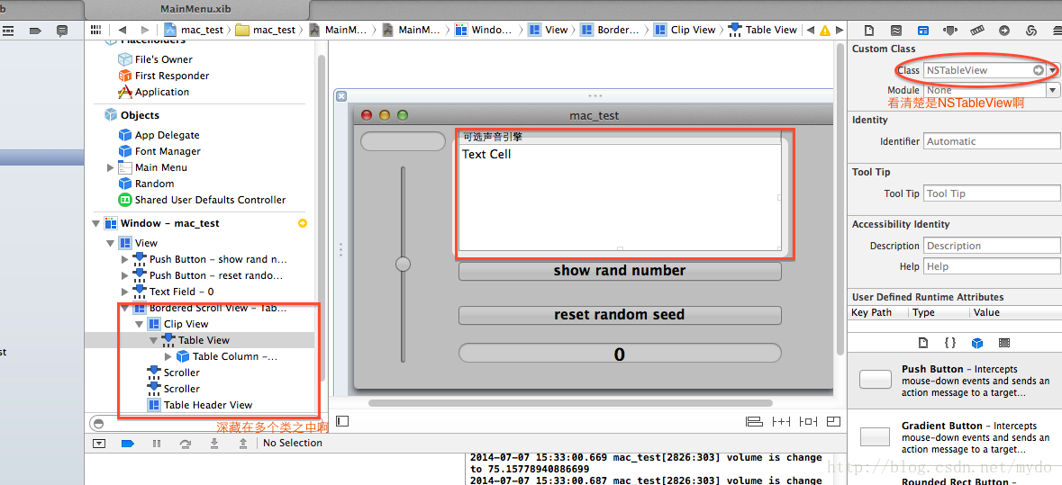Pause program execution

(157, 443)
